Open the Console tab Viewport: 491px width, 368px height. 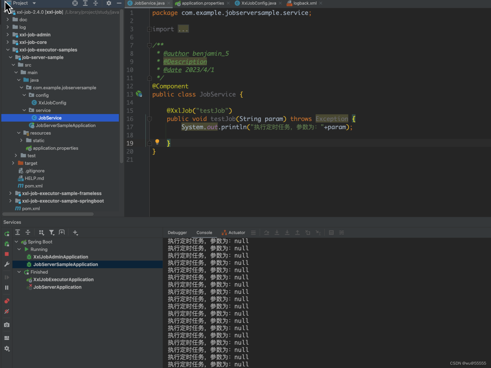click(x=204, y=233)
